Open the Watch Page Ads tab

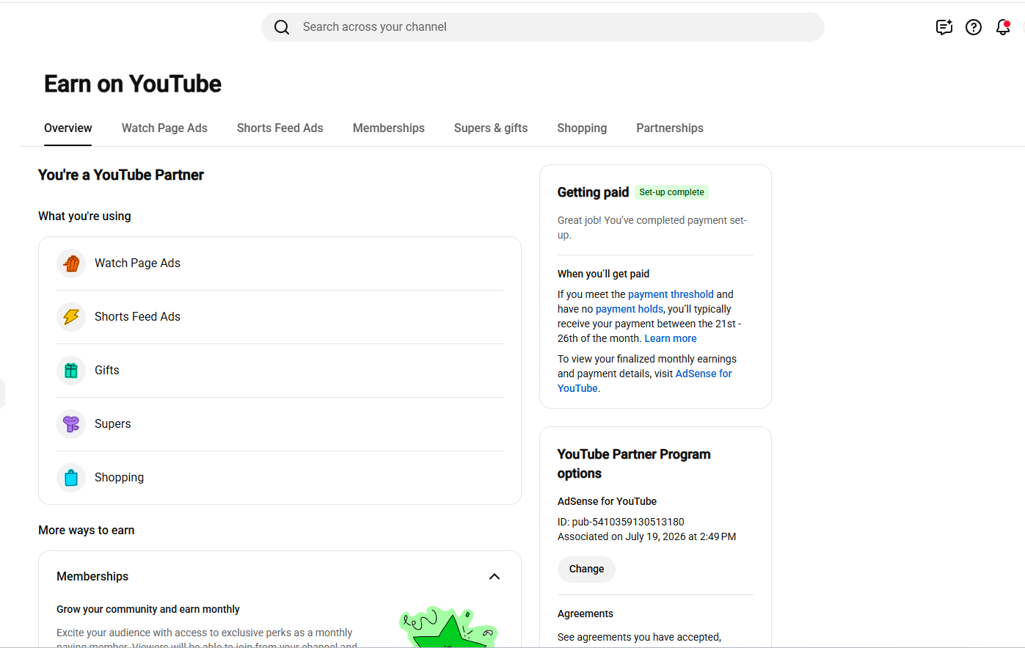(164, 128)
